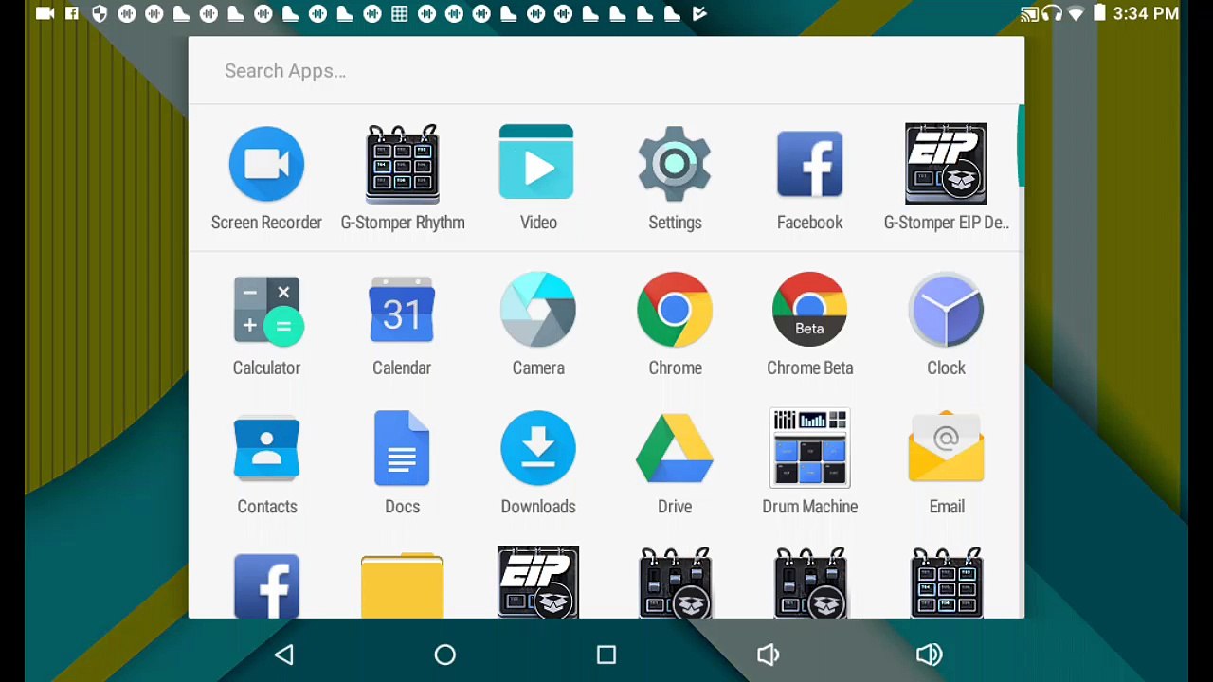Tap the volume down button in navigation bar
The width and height of the screenshot is (1213, 682).
tap(768, 655)
